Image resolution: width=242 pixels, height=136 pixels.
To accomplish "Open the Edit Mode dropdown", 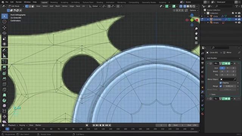I will [x=16, y=6].
